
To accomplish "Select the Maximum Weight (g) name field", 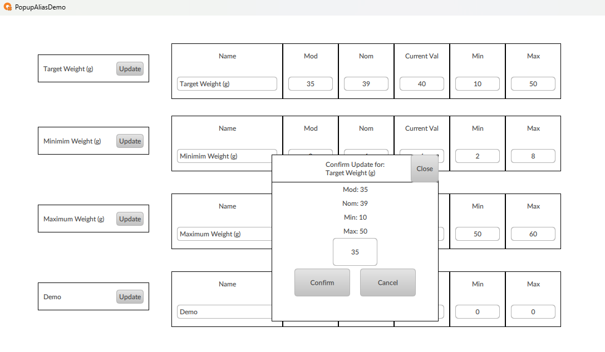I will (x=224, y=234).
